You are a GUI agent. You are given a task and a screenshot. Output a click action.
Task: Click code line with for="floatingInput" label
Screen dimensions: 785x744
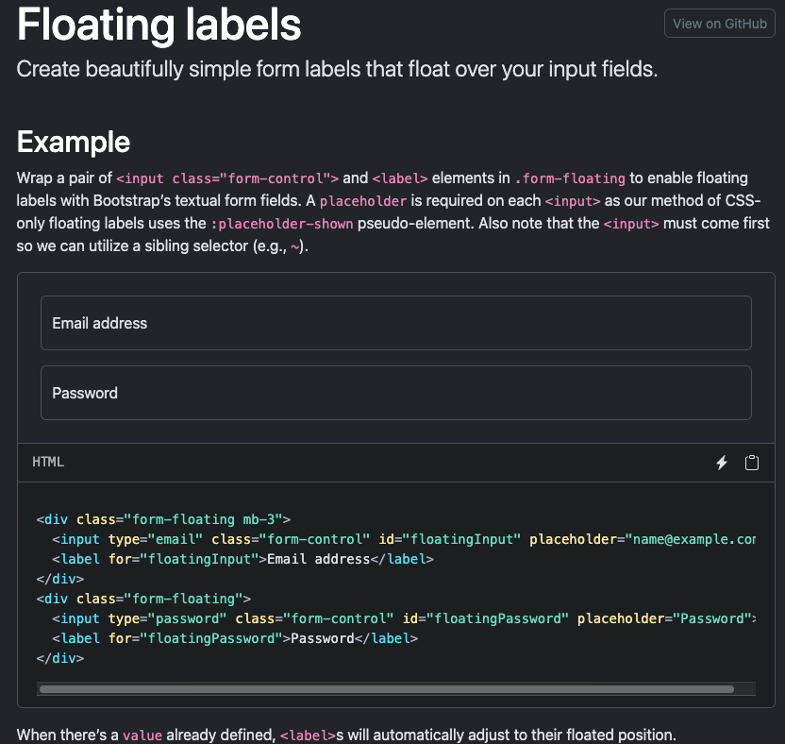pyautogui.click(x=242, y=559)
